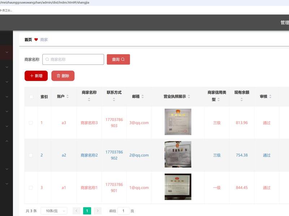Click the 查询 search button
This screenshot has height=216, width=289.
(x=118, y=59)
